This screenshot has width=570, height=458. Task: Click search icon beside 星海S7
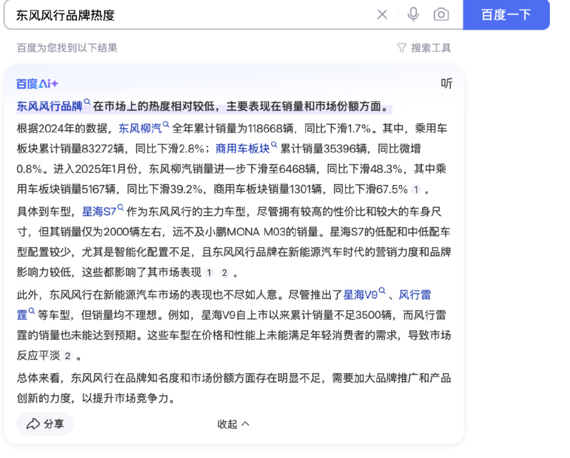click(120, 208)
